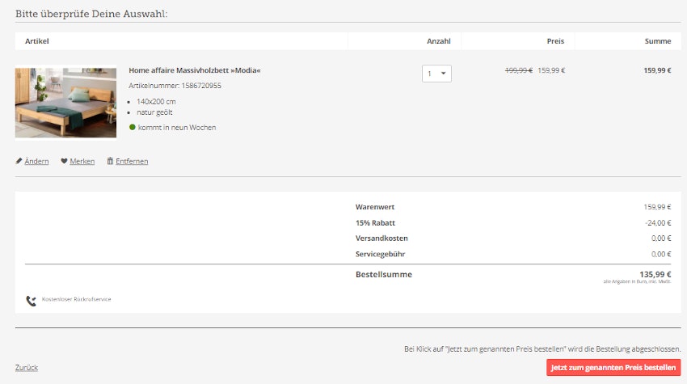The width and height of the screenshot is (687, 384).
Task: Click the "Preis" column header
Action: point(554,40)
